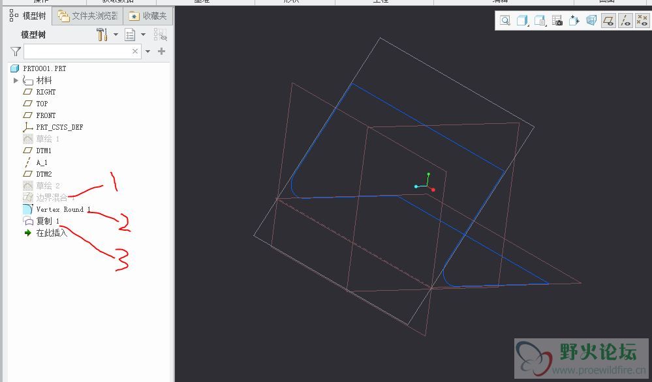Click the Vertex Round 1 feature icon
The width and height of the screenshot is (652, 382).
(x=28, y=209)
